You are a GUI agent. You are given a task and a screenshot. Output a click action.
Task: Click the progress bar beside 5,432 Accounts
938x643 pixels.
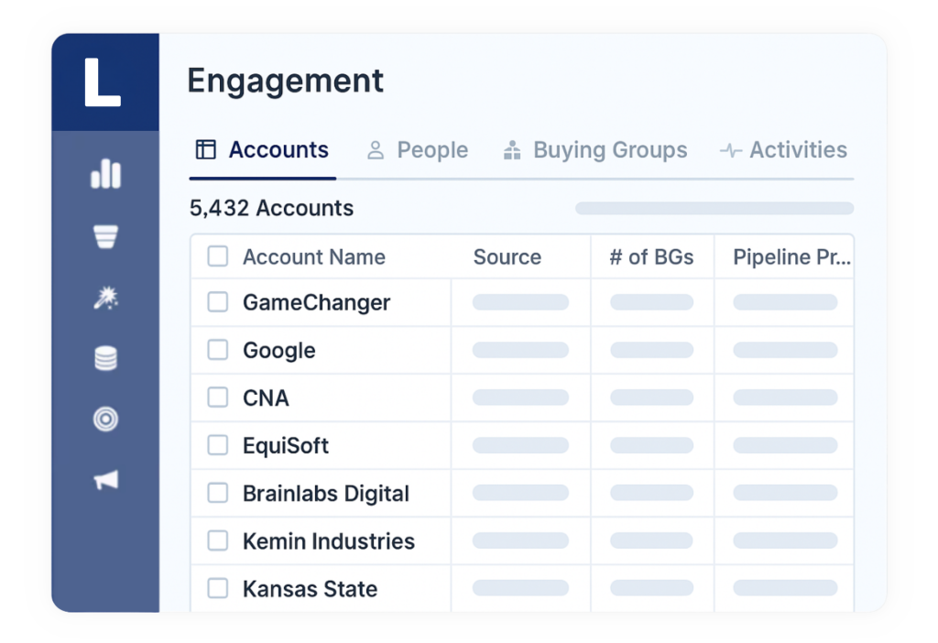pyautogui.click(x=714, y=209)
